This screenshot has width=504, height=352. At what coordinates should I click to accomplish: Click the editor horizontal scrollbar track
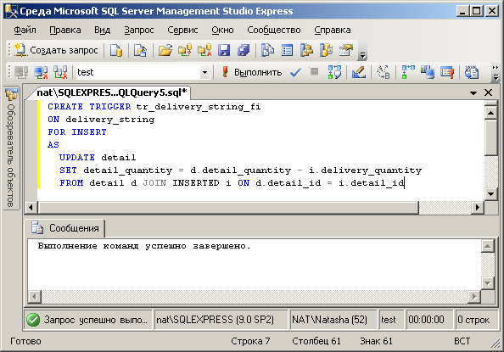point(445,208)
